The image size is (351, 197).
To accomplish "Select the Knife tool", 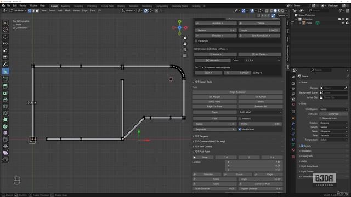I will (x=5, y=113).
